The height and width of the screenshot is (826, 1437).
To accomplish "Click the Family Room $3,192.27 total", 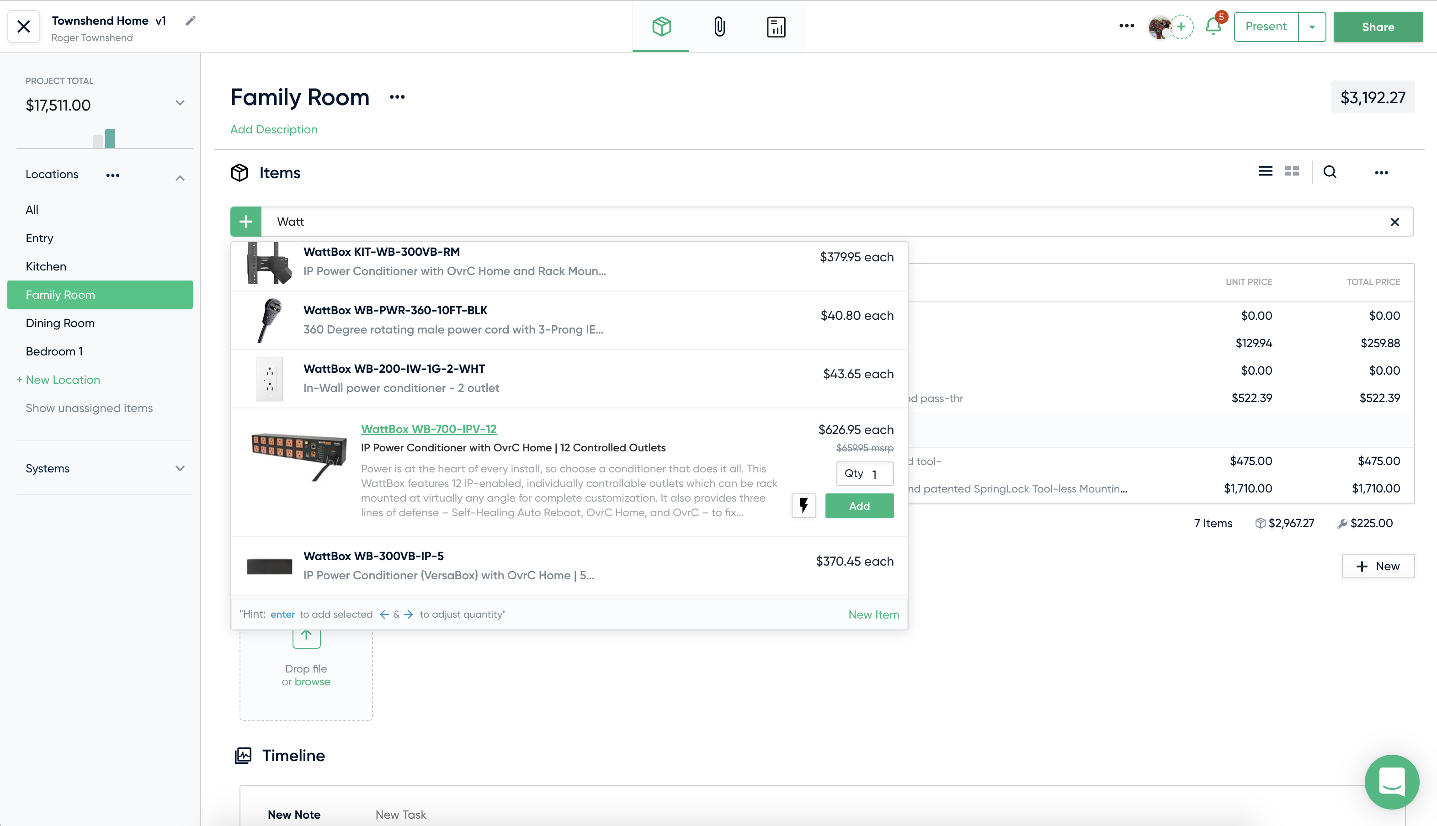I will tap(1372, 98).
